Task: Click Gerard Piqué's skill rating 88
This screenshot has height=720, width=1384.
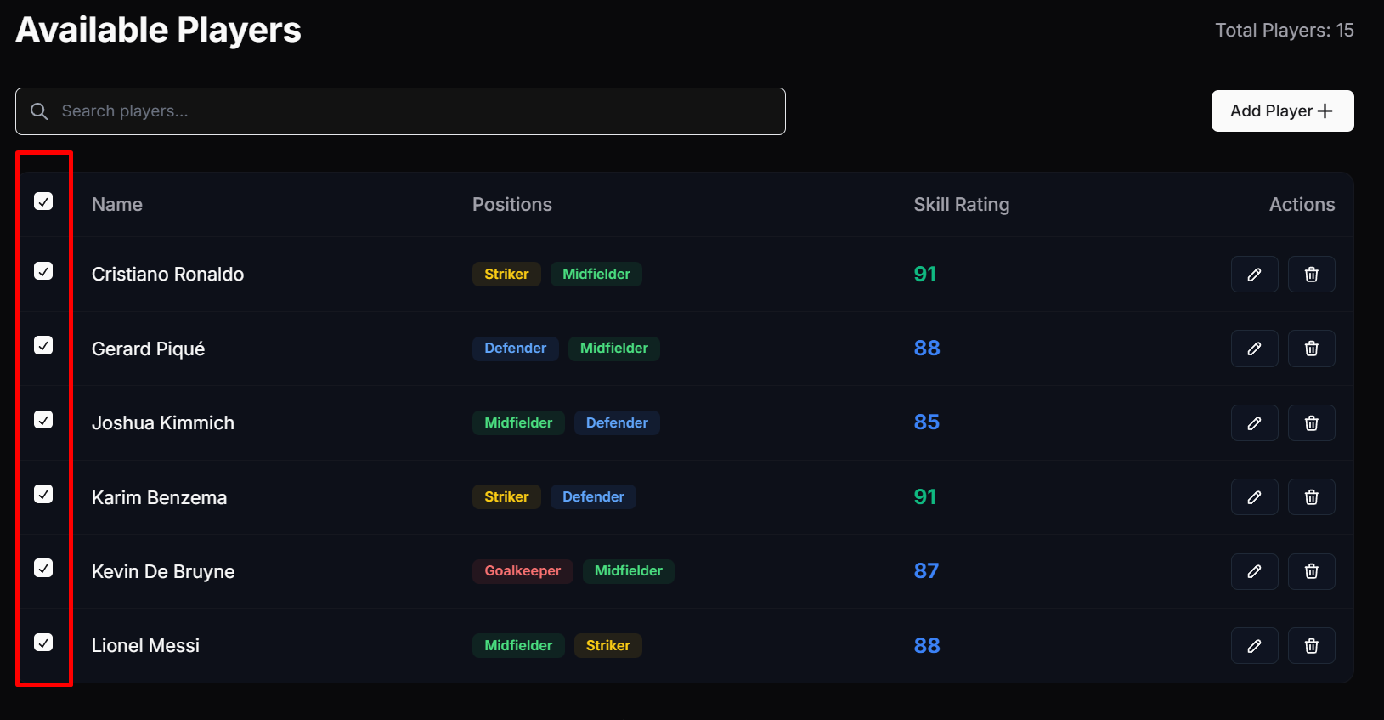Action: pyautogui.click(x=927, y=349)
